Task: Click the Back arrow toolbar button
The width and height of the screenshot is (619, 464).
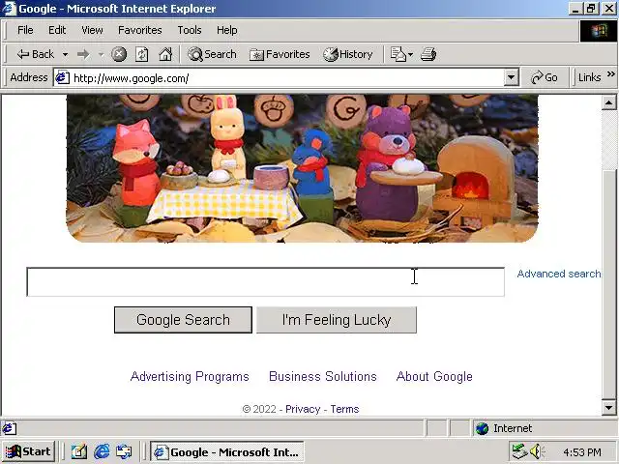Action: click(x=35, y=54)
